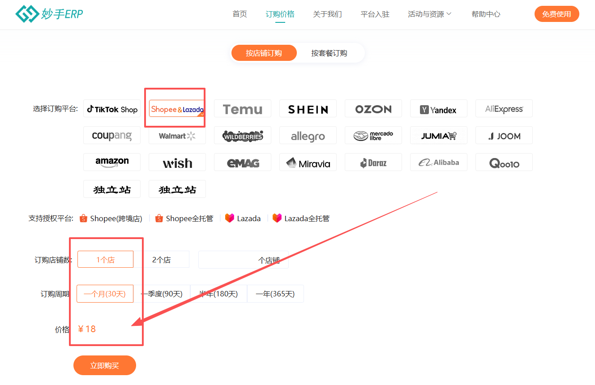595x385 pixels.
Task: Choose the Temu platform logo
Action: (x=242, y=108)
